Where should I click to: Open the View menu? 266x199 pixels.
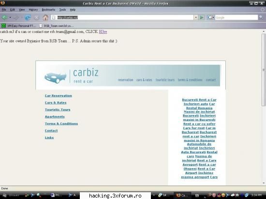click(x=22, y=10)
